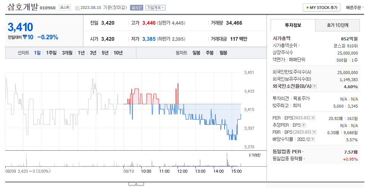Screen dimensions: 367x188
Task: Click the MY STOCK 추가 button
Action: coord(322,7)
